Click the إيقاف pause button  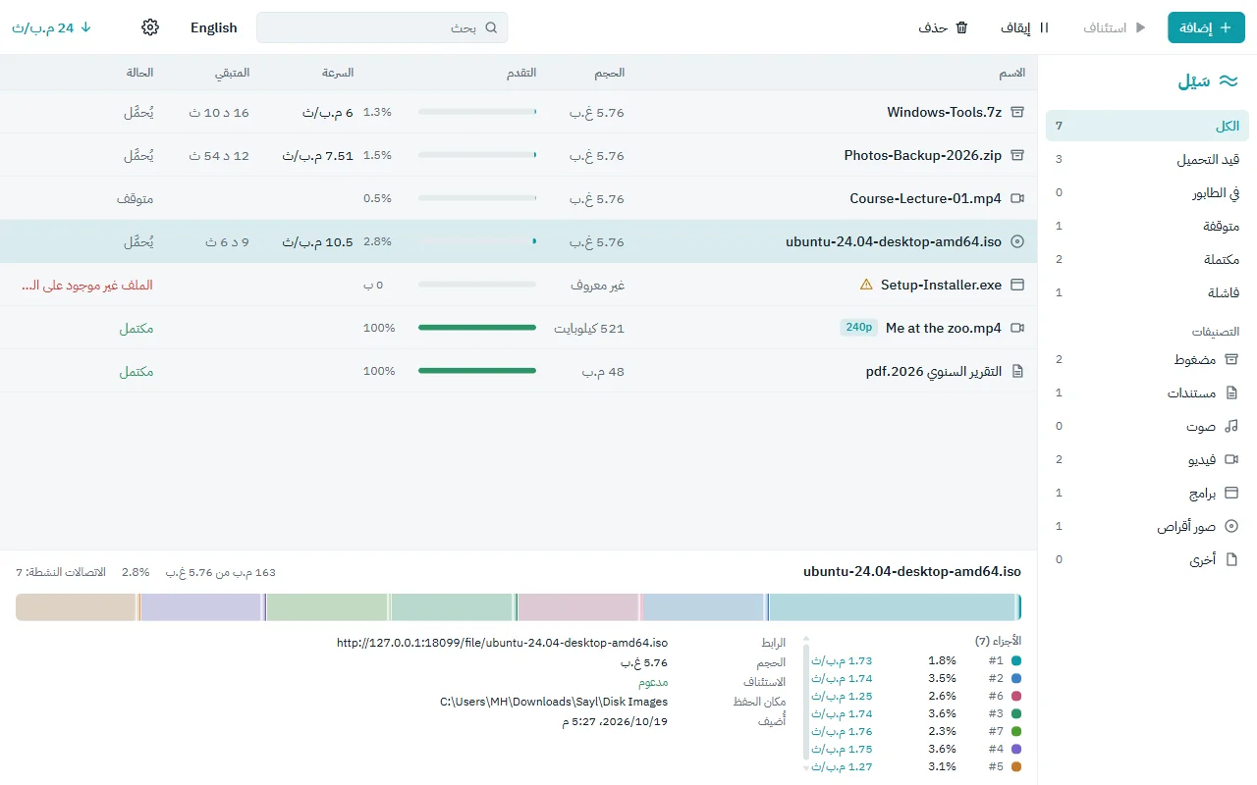1025,27
